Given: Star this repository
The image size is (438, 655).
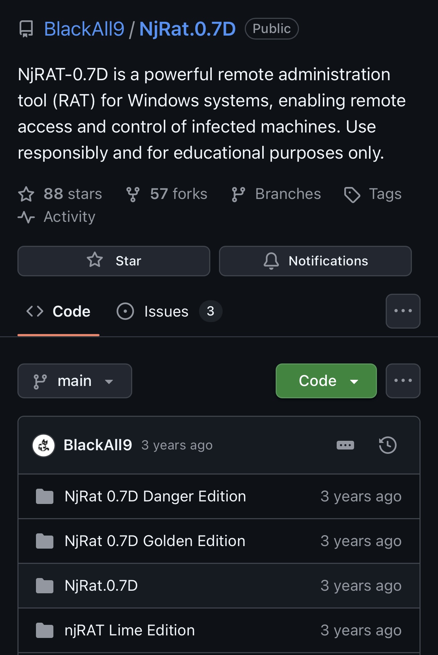Looking at the screenshot, I should 114,261.
